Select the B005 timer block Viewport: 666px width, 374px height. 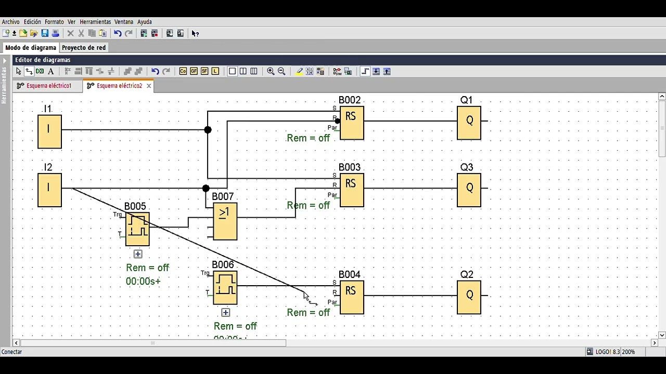click(137, 229)
